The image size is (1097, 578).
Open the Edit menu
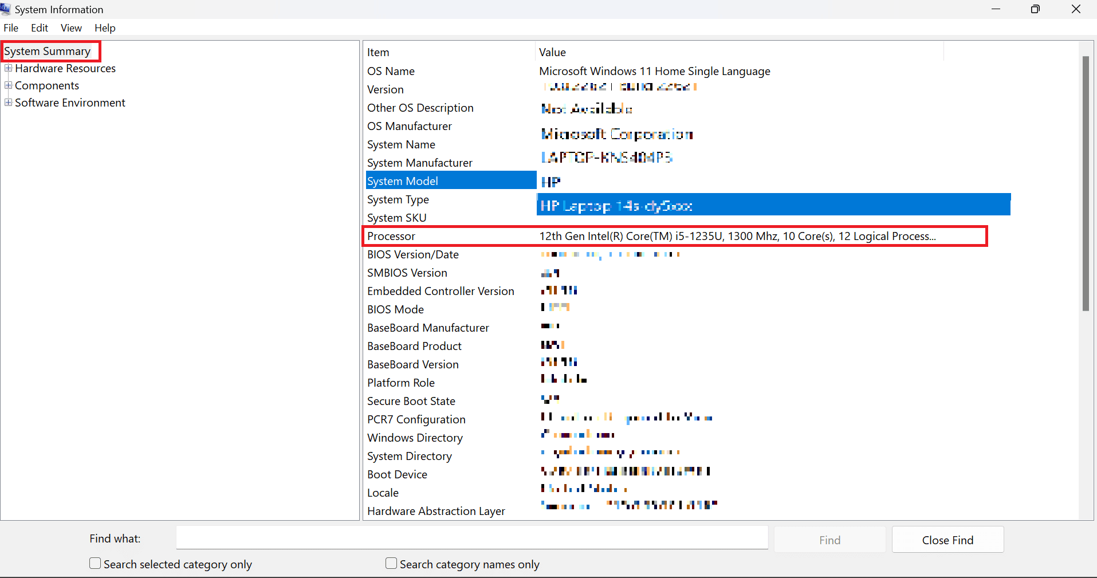(40, 28)
